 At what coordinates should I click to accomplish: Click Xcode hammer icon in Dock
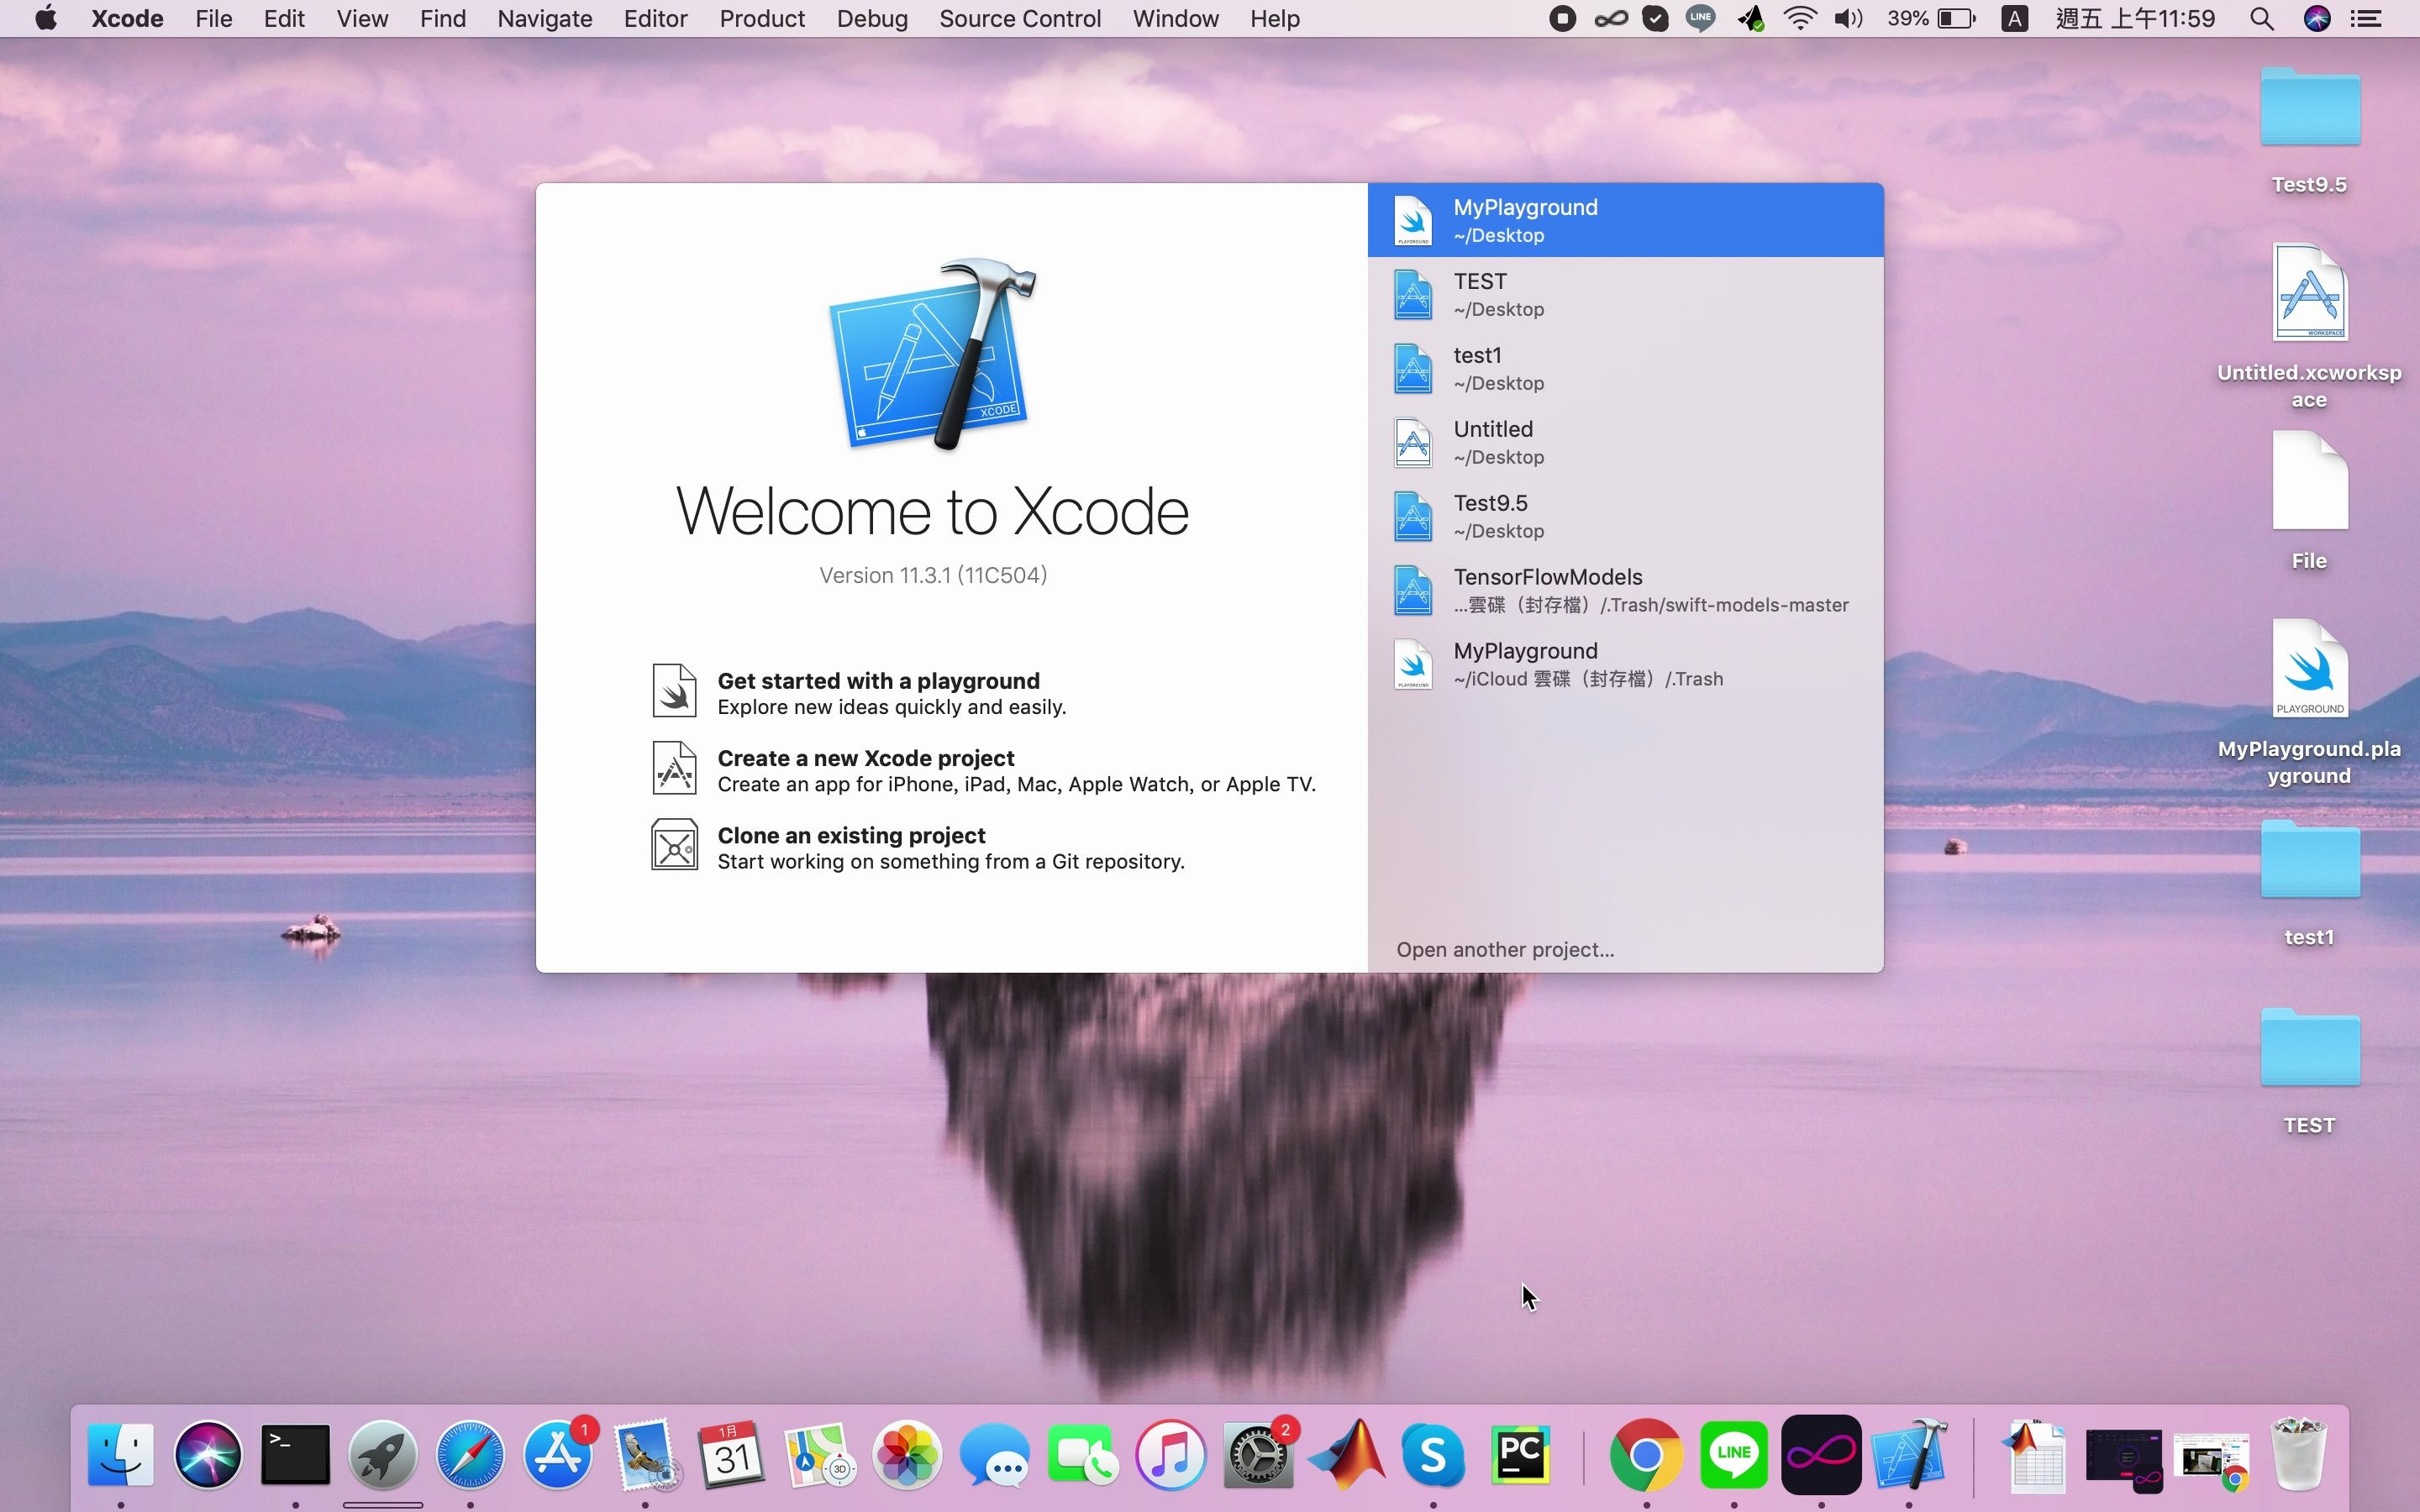pyautogui.click(x=1909, y=1454)
